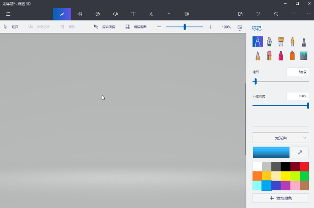Pick the orange color swatch
The image size is (314, 208).
257,176
